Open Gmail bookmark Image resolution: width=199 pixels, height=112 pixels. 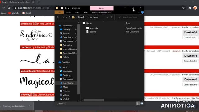click(x=27, y=13)
